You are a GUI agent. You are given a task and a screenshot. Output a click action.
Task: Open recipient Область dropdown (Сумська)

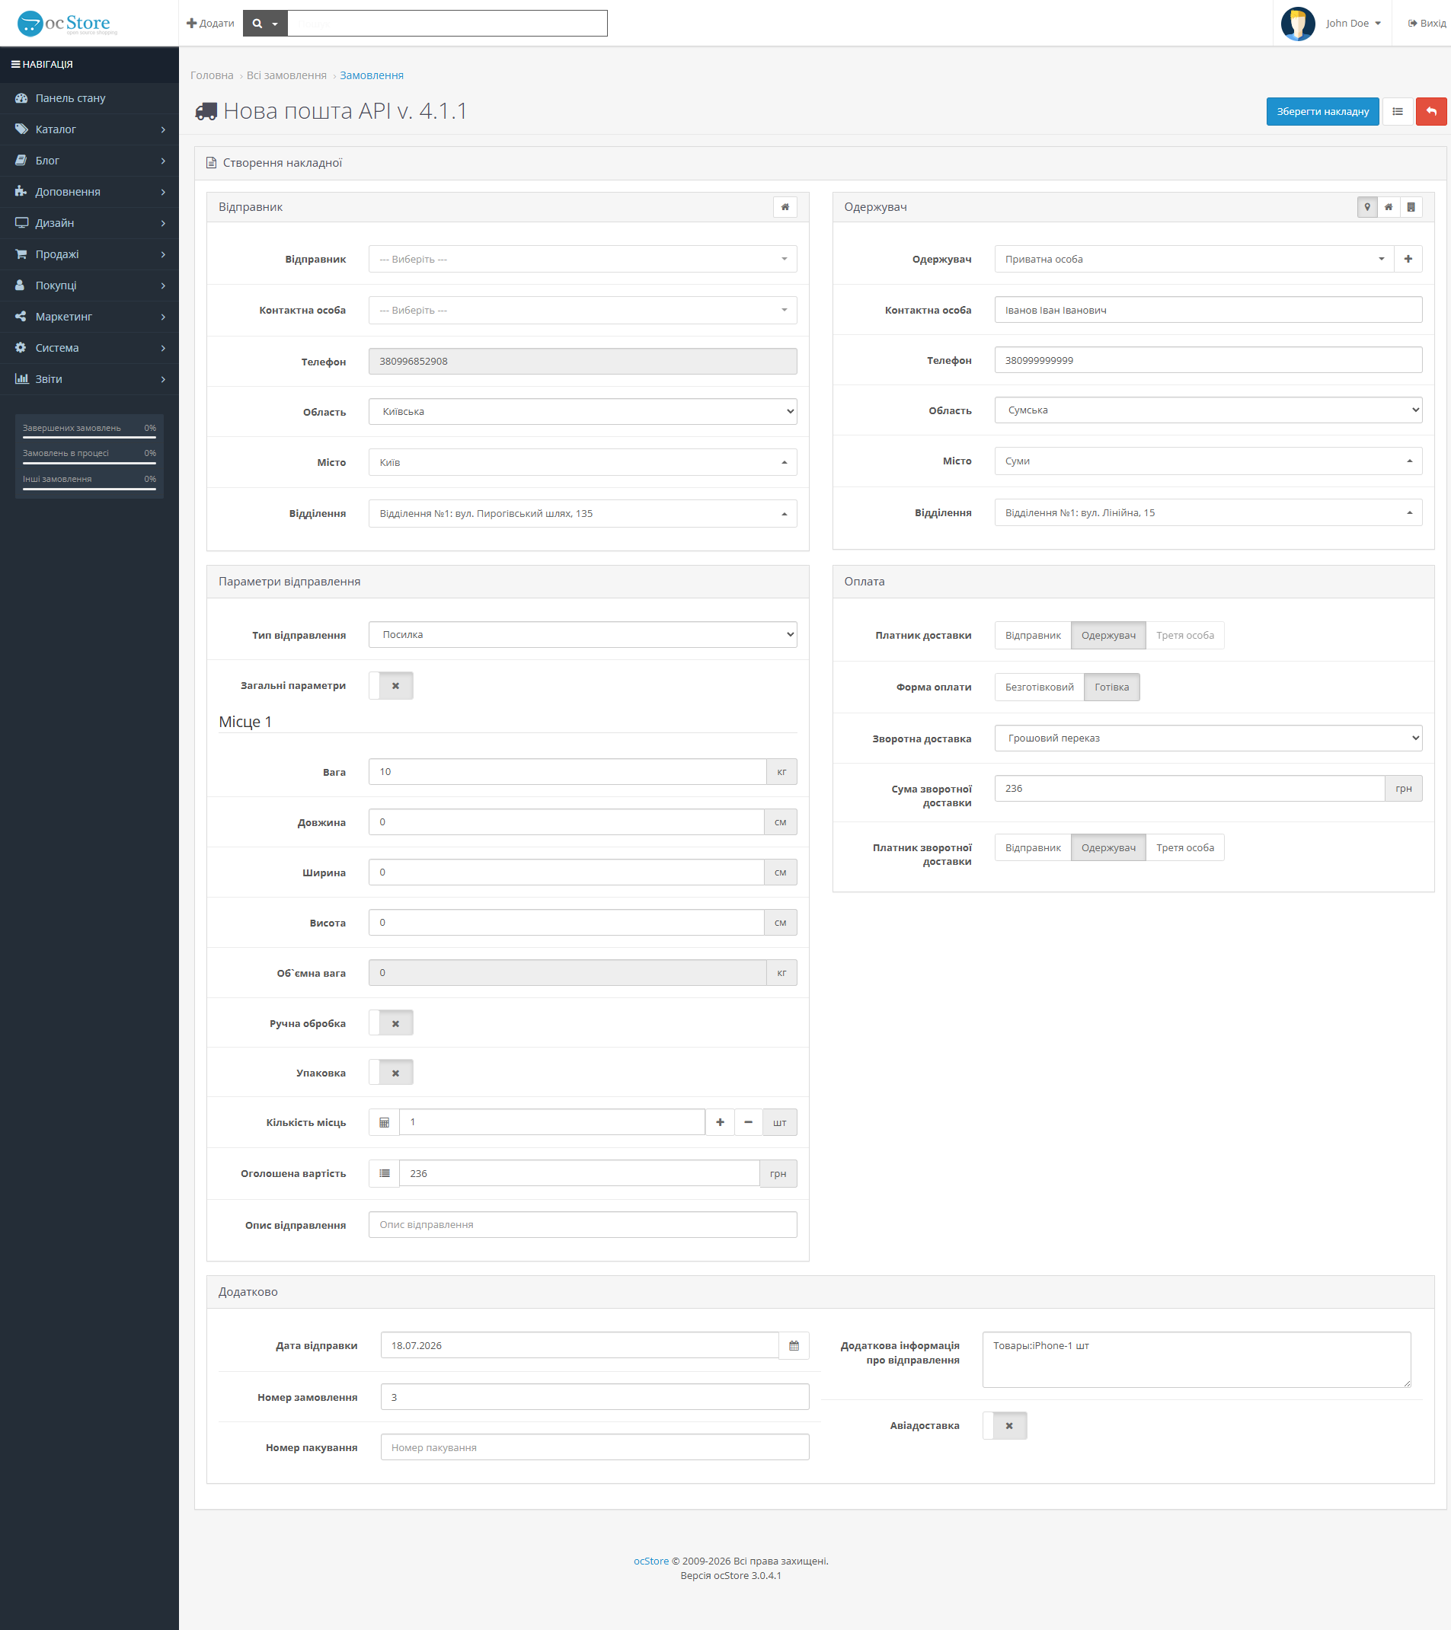click(1209, 410)
